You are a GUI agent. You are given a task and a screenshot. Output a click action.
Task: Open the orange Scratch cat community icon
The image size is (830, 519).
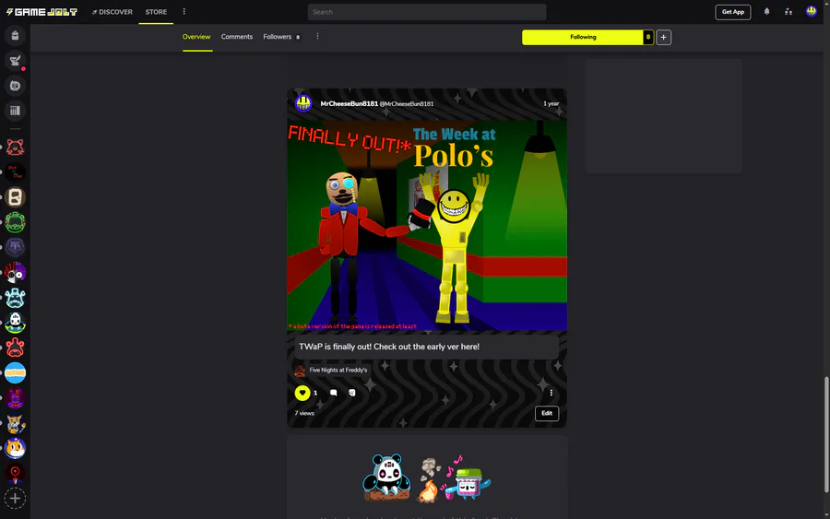point(15,448)
